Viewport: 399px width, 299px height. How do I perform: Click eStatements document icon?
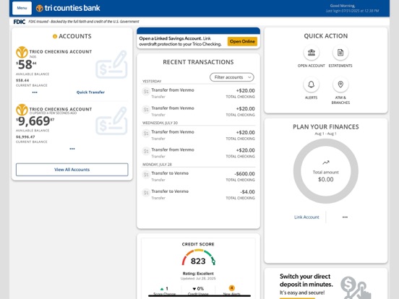340,53
